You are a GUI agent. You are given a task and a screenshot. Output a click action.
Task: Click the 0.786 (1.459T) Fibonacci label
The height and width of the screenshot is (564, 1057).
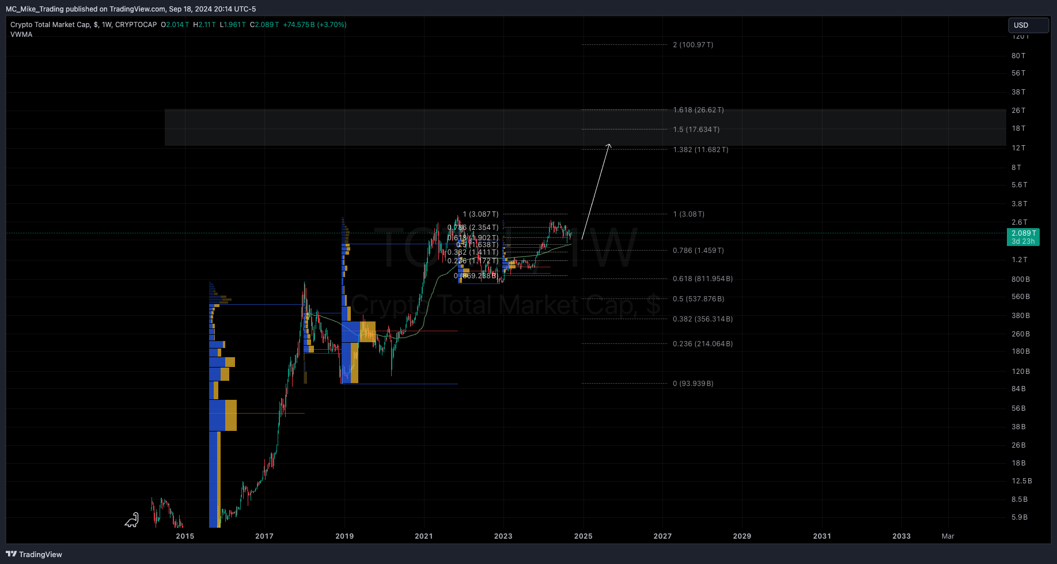coord(698,251)
